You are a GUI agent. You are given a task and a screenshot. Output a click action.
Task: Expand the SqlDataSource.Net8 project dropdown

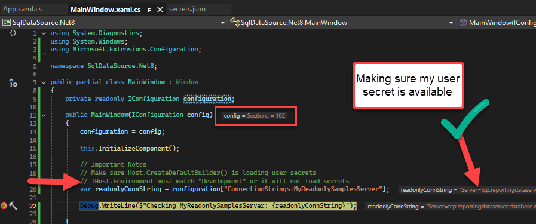pyautogui.click(x=222, y=23)
